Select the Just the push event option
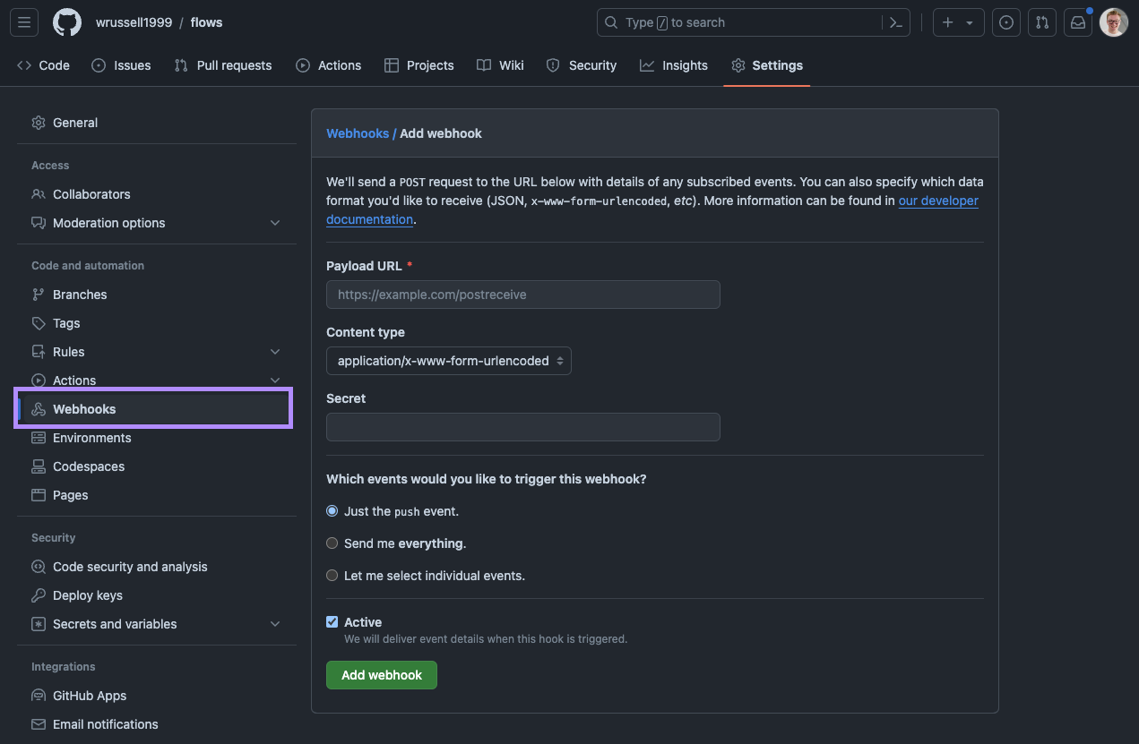Viewport: 1139px width, 744px height. click(332, 510)
